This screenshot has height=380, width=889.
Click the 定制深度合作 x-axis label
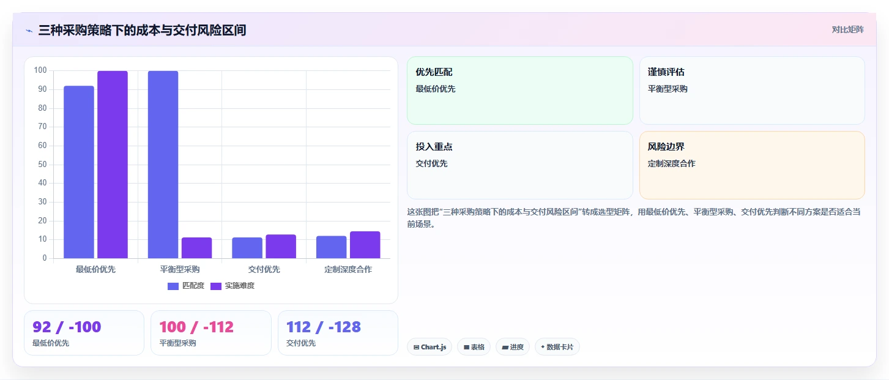[x=348, y=269]
